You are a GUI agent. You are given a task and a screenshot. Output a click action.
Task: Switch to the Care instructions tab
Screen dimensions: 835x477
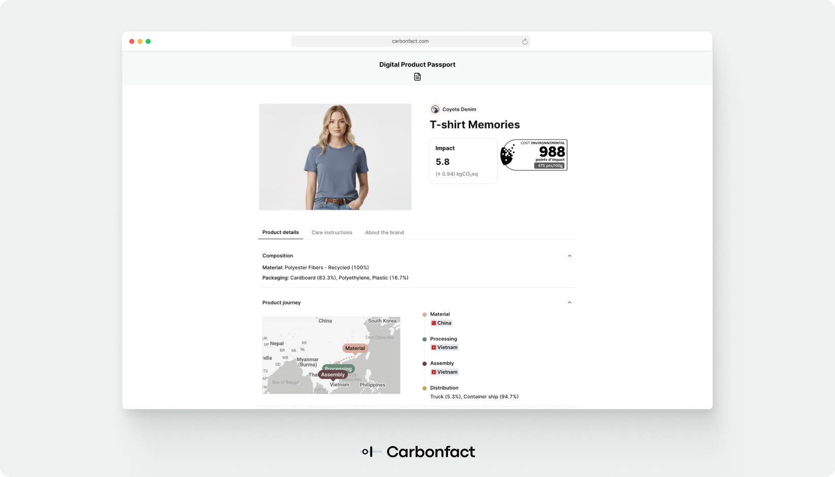pyautogui.click(x=332, y=232)
